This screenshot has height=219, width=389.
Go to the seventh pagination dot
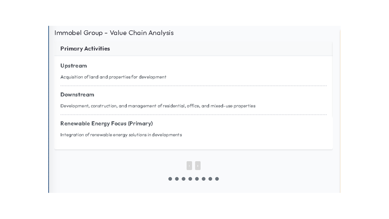[x=210, y=179]
